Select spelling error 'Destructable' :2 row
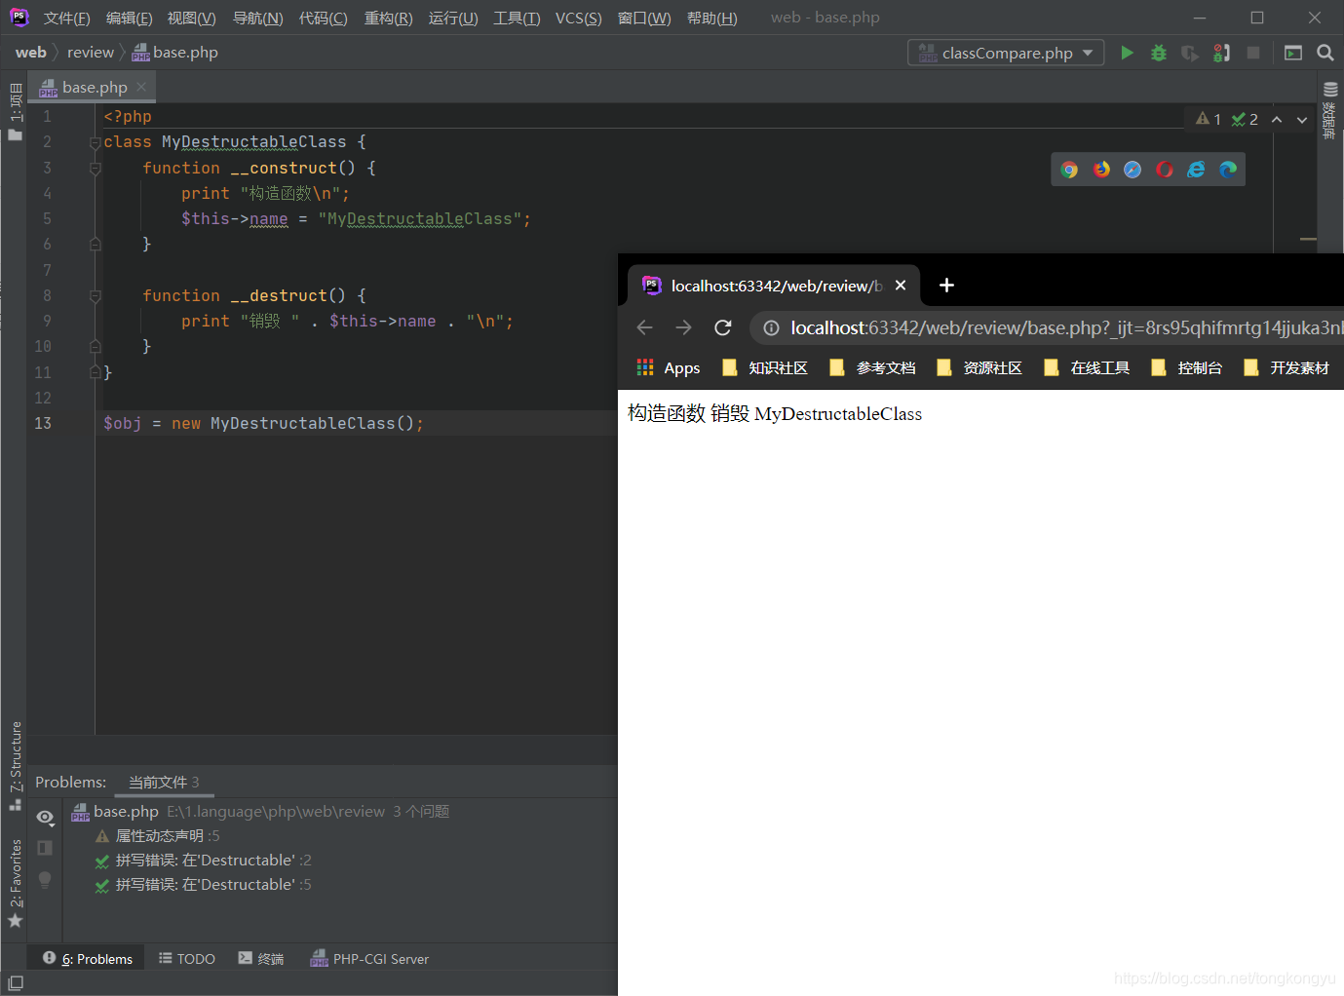 [204, 860]
